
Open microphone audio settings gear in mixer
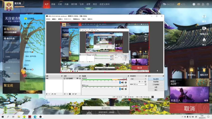click(x=126, y=89)
